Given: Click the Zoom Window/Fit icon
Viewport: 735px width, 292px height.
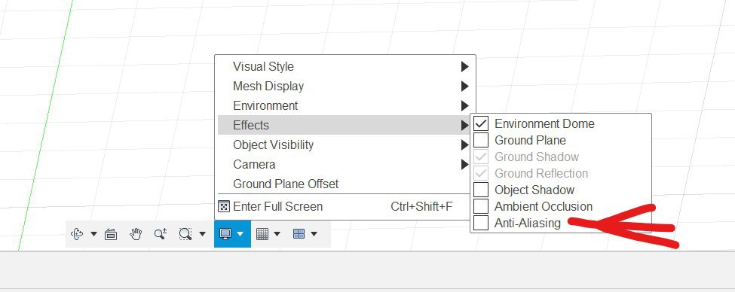Looking at the screenshot, I should (185, 234).
